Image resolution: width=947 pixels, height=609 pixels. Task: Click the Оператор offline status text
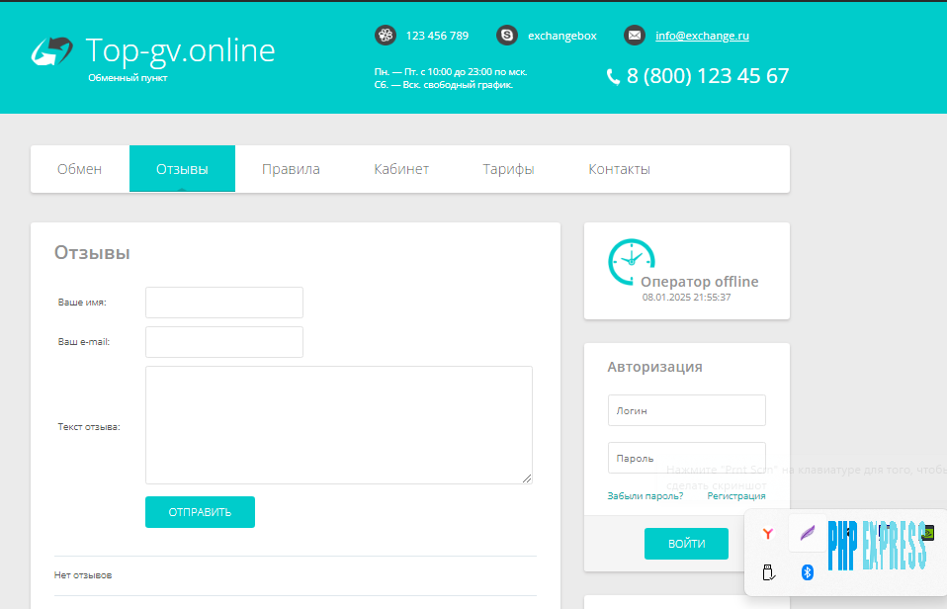[700, 282]
